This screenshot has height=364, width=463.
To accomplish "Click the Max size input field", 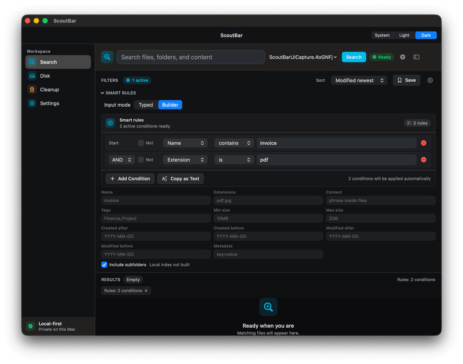I will [x=381, y=218].
